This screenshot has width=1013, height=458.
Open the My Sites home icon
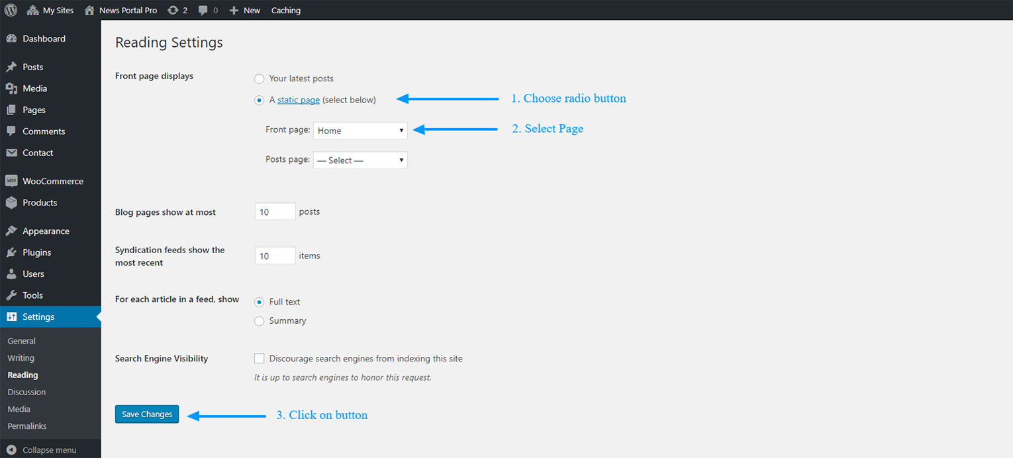click(x=32, y=10)
